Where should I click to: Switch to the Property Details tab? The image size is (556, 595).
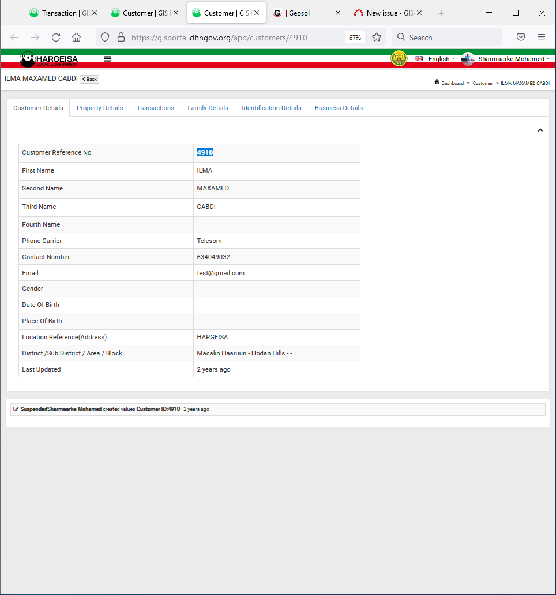100,108
